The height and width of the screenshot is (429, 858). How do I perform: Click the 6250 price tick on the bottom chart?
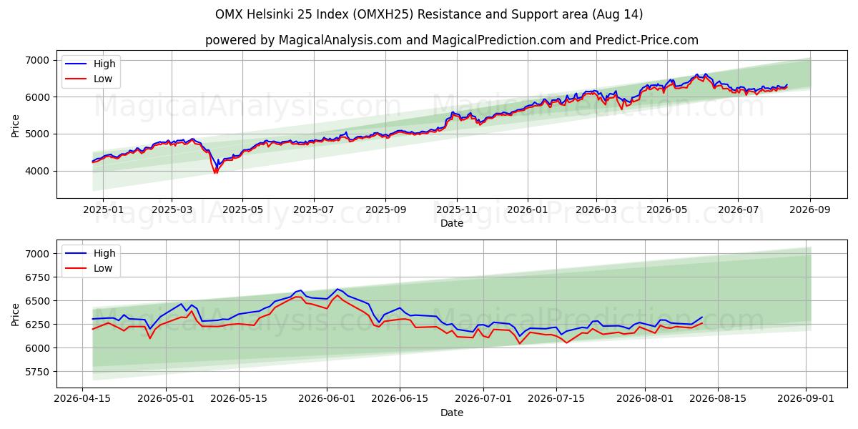point(38,325)
